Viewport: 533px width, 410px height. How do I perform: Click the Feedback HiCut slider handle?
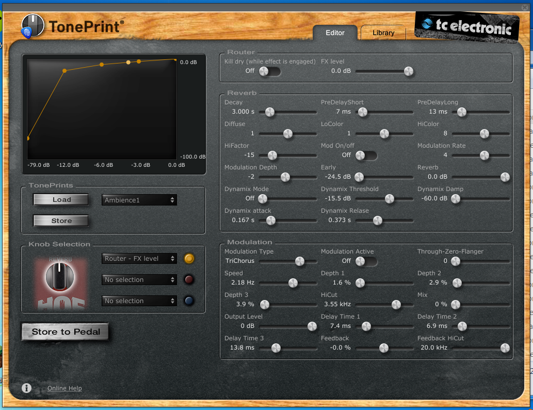[x=505, y=348]
